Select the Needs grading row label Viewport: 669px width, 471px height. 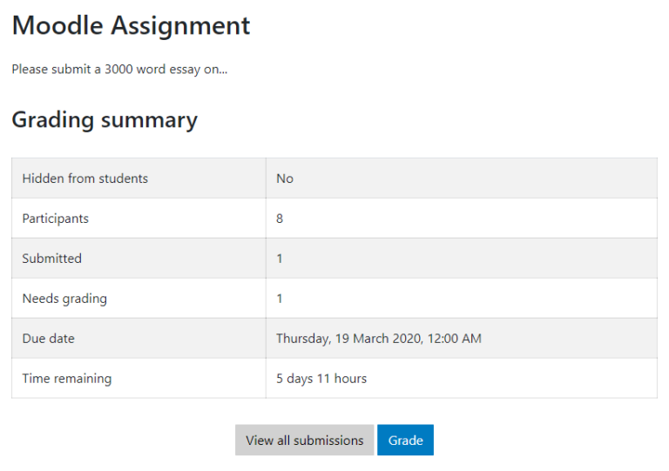click(x=64, y=299)
